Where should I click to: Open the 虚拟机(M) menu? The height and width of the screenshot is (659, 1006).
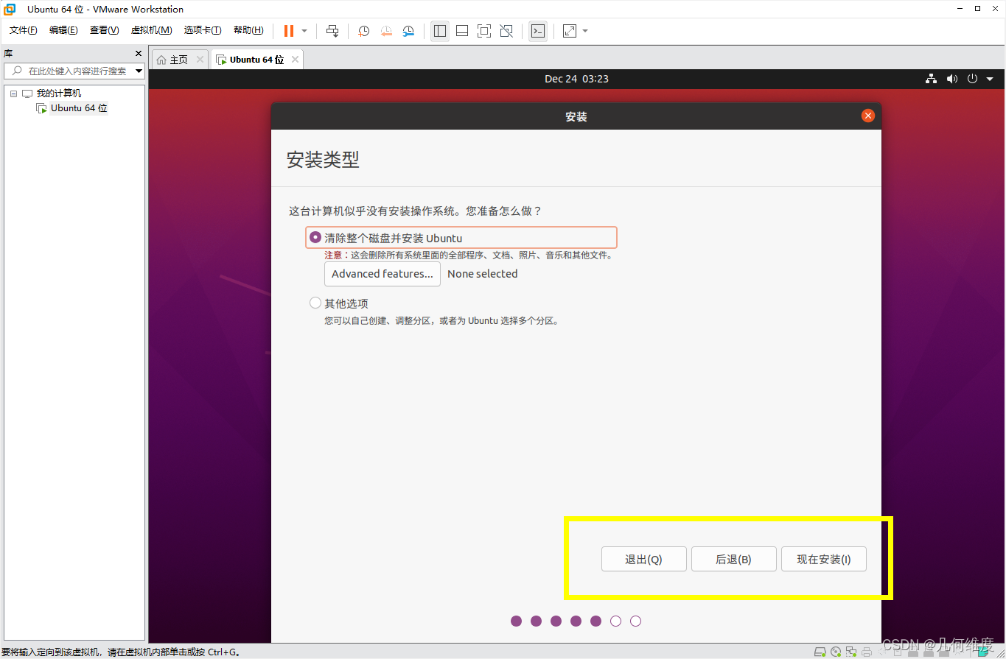(x=151, y=30)
